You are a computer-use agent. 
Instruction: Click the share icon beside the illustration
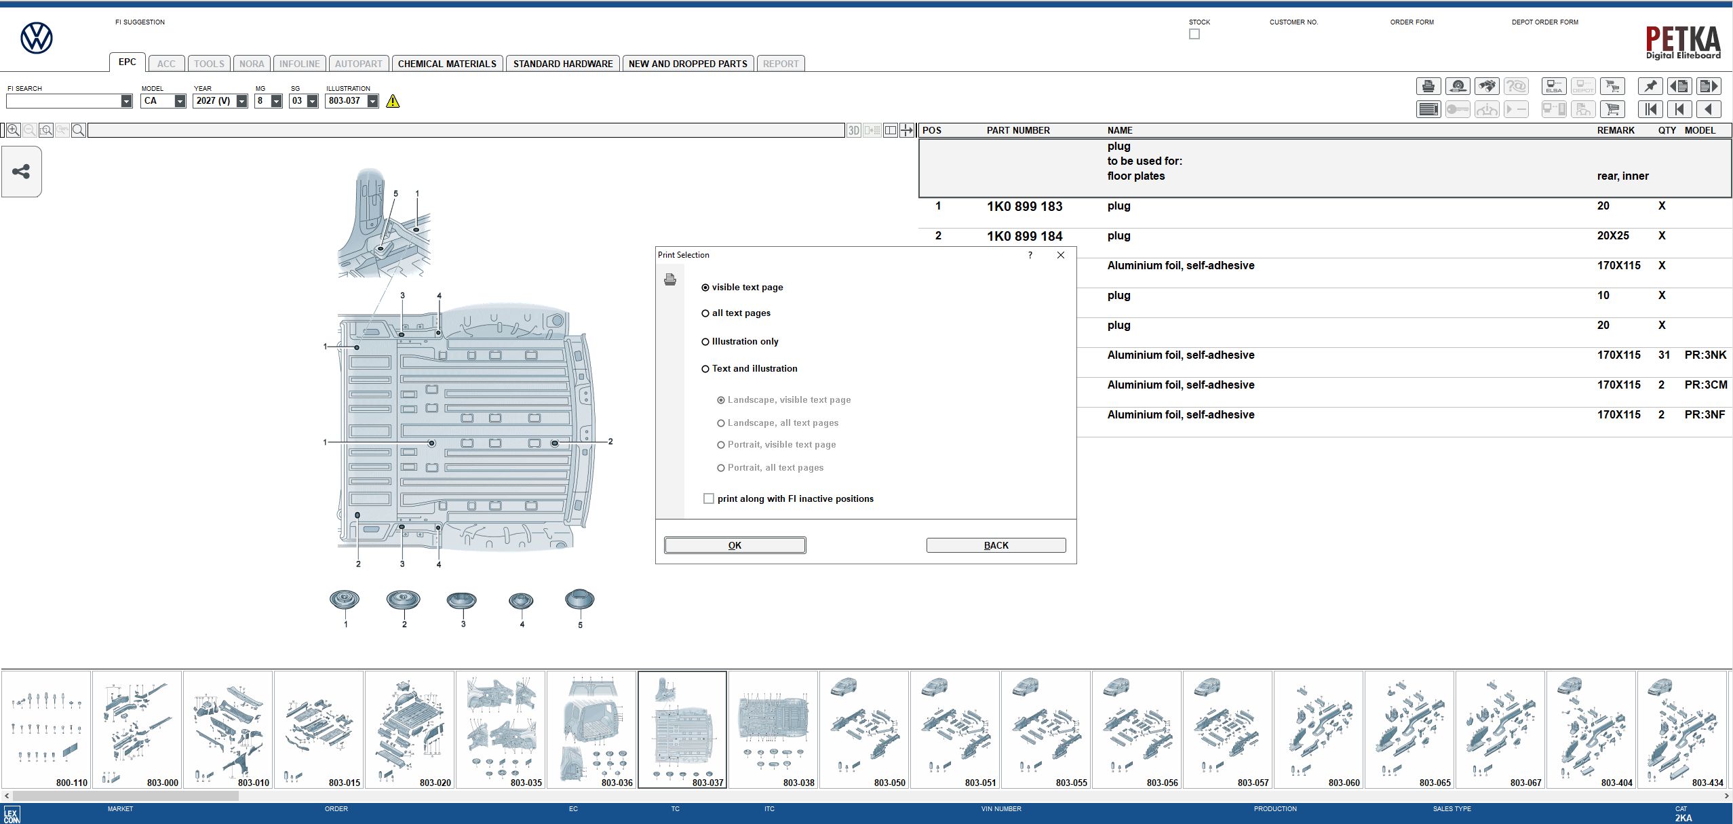(x=21, y=172)
